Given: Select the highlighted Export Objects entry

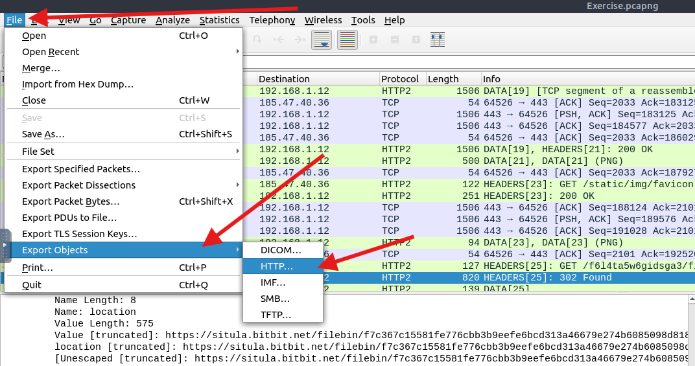Looking at the screenshot, I should tap(124, 250).
